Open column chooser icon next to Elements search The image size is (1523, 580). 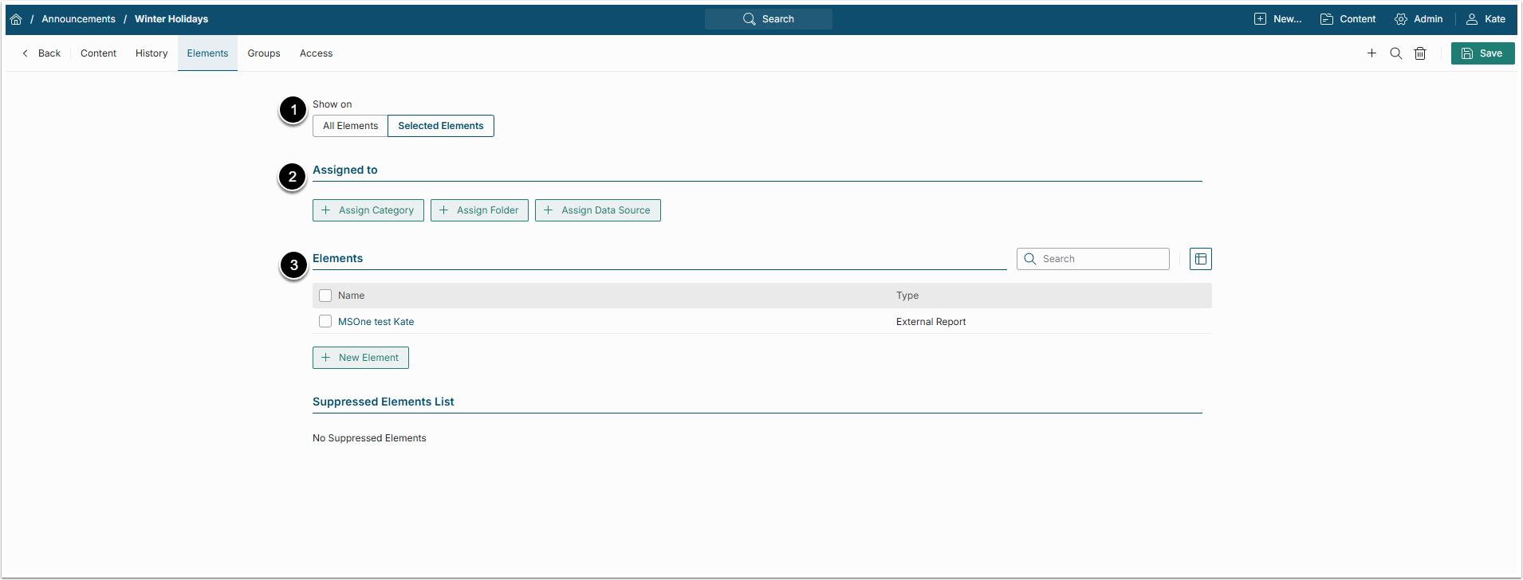pyautogui.click(x=1201, y=259)
